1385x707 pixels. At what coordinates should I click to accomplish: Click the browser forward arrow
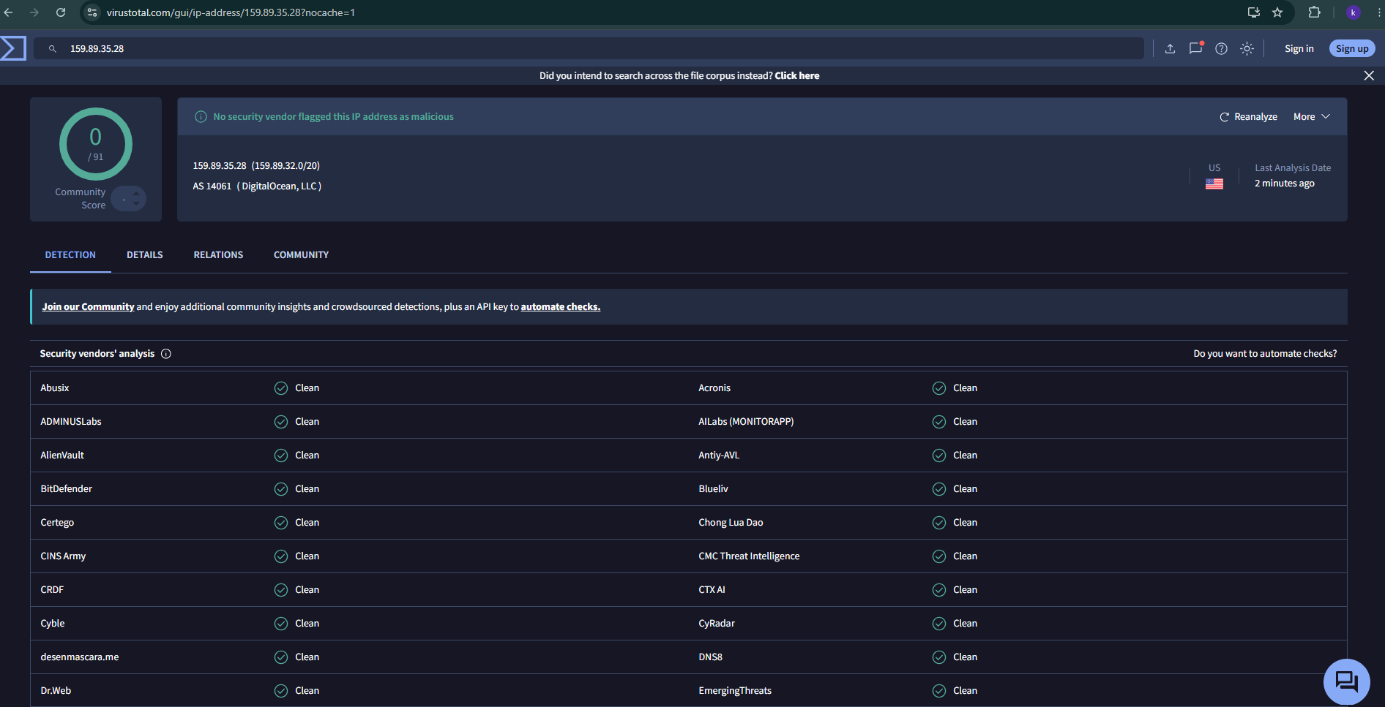34,12
